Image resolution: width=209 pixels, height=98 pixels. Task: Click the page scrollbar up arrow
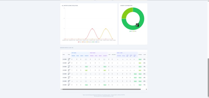208,1
